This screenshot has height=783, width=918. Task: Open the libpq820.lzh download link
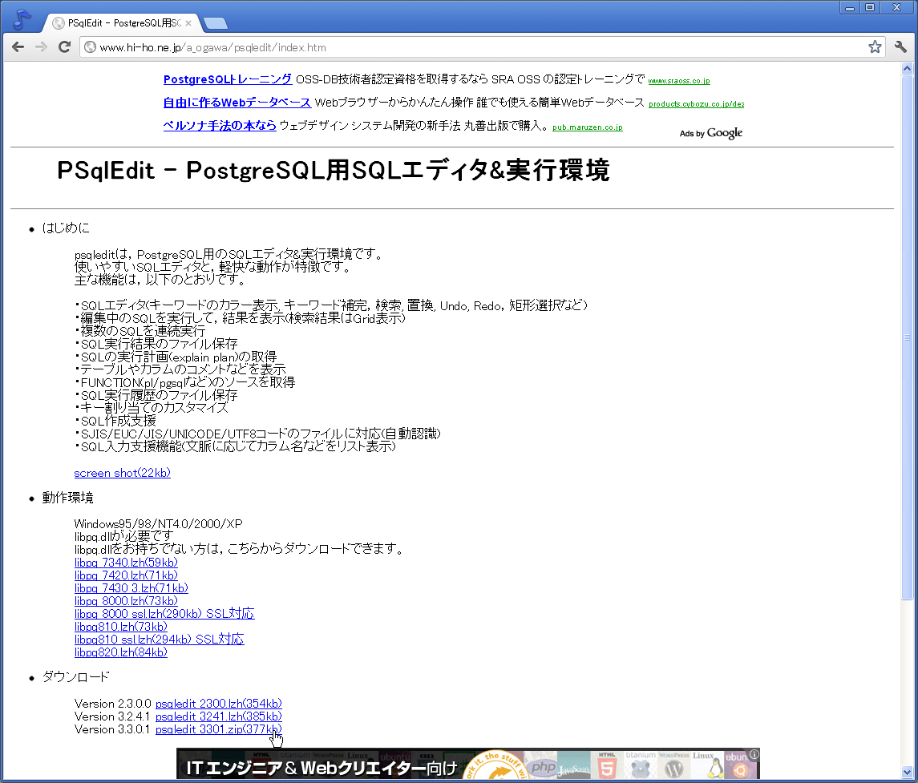pos(120,652)
